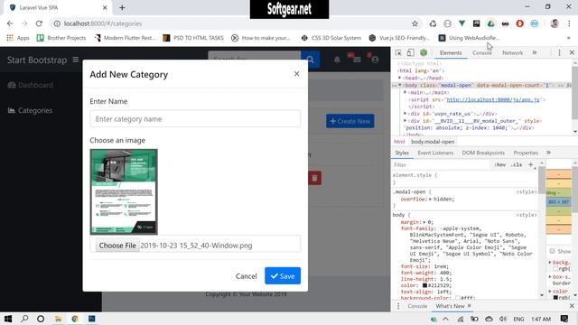Close the Add New Category modal

tap(296, 74)
